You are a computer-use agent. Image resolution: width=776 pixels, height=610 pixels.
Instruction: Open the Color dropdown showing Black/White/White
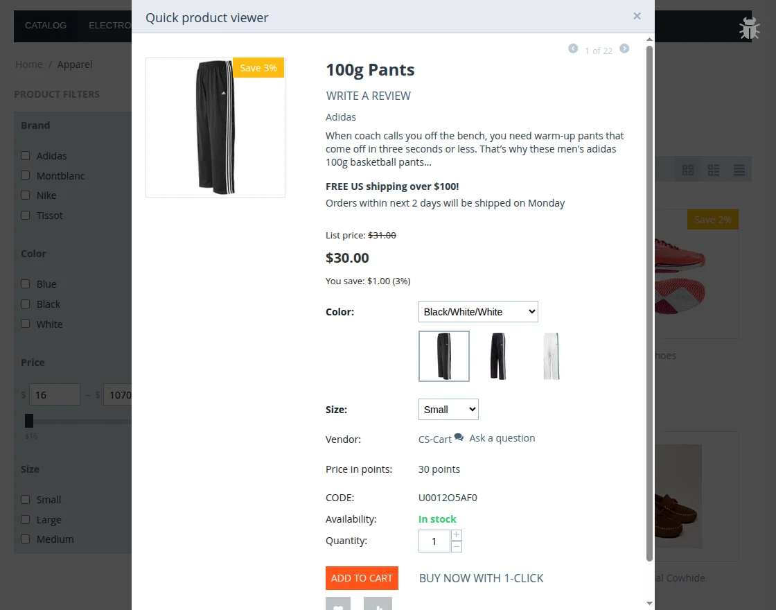click(x=477, y=311)
